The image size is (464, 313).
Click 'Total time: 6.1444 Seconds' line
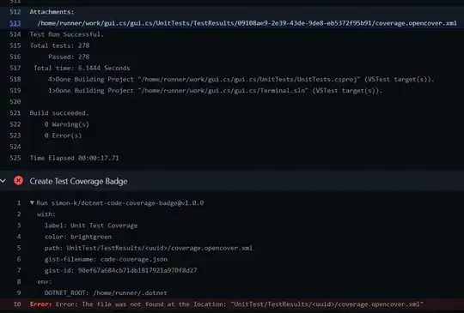point(82,68)
